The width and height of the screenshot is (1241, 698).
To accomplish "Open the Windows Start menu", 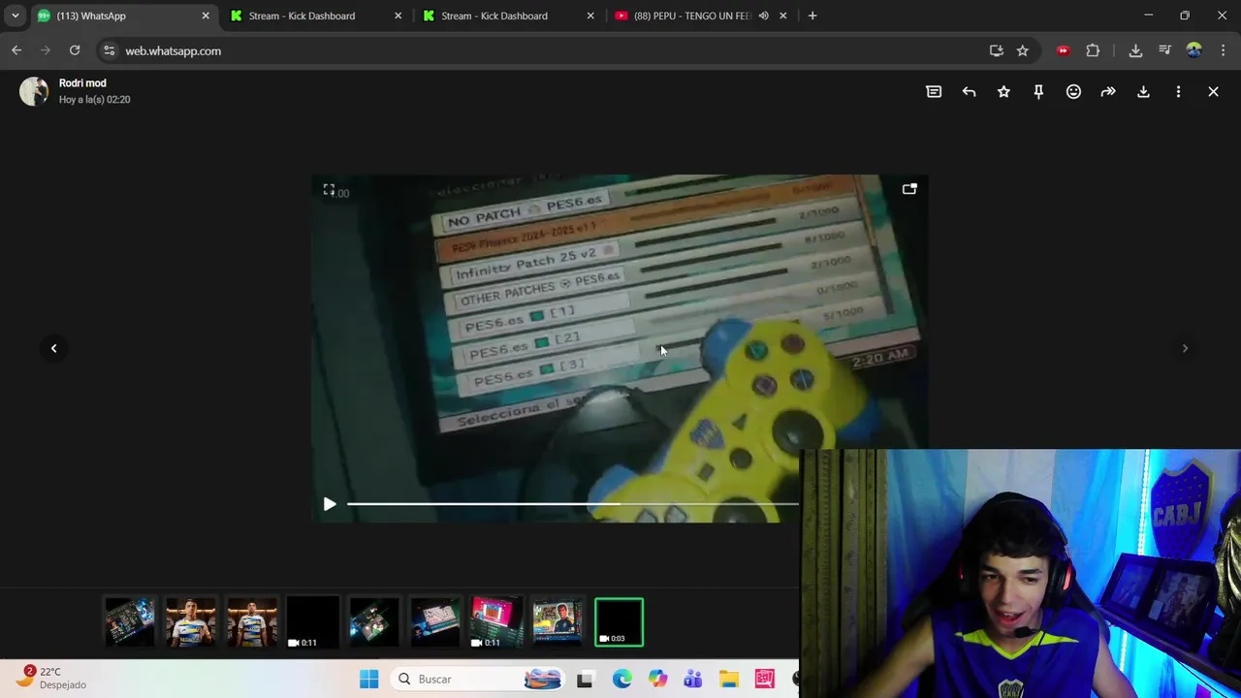I will pos(369,679).
